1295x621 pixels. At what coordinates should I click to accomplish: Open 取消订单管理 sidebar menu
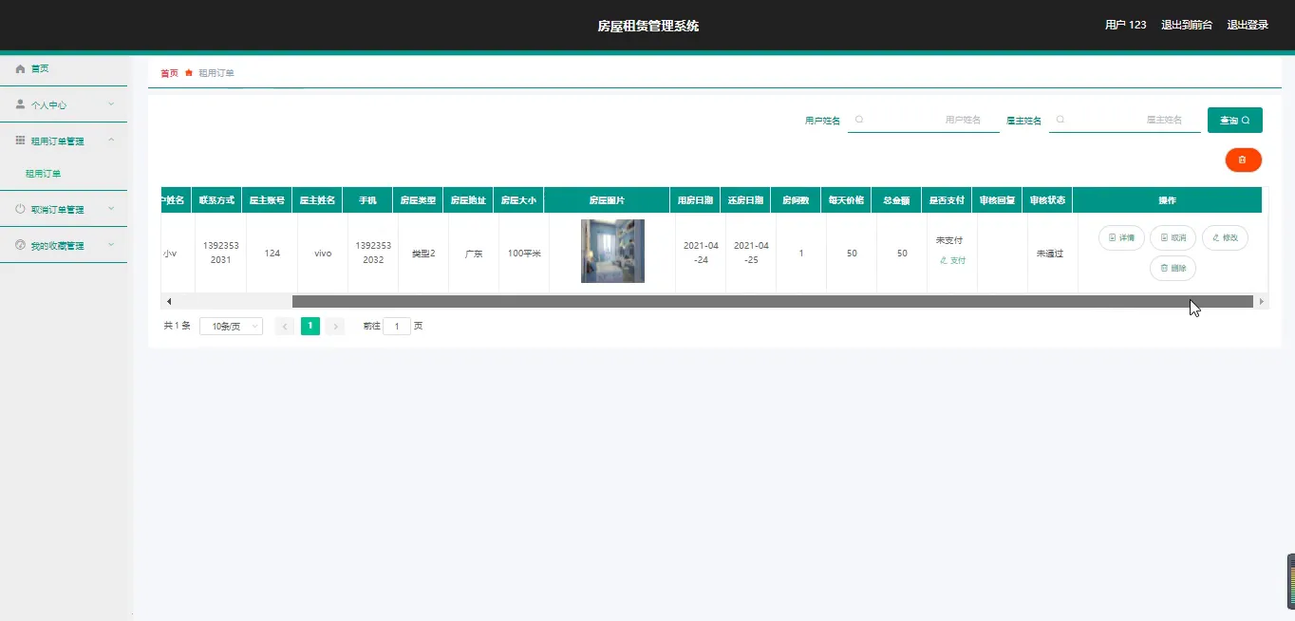[64, 209]
